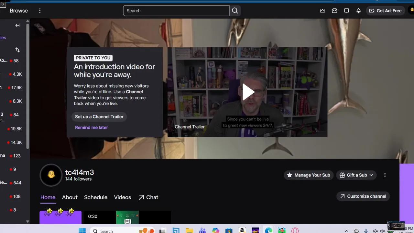The width and height of the screenshot is (414, 233).
Task: Click the profile avatar in top-right corner
Action: 411,10
